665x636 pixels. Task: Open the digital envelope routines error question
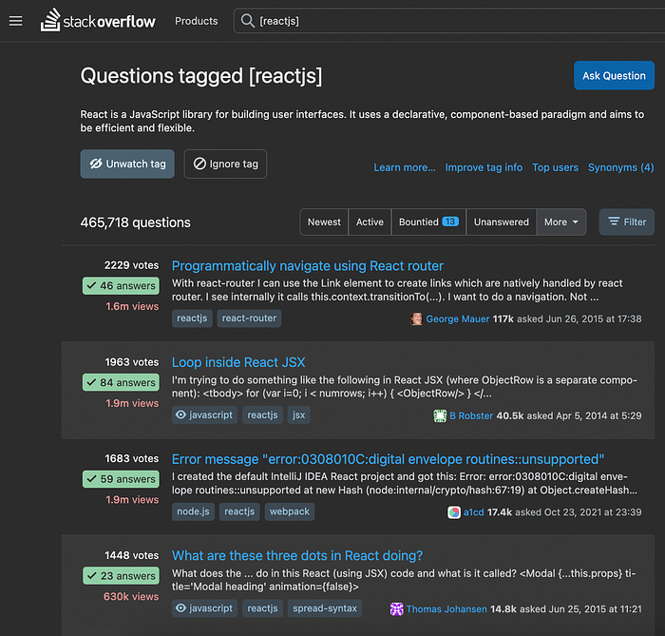pos(388,459)
